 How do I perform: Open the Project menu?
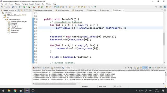tap(38, 4)
